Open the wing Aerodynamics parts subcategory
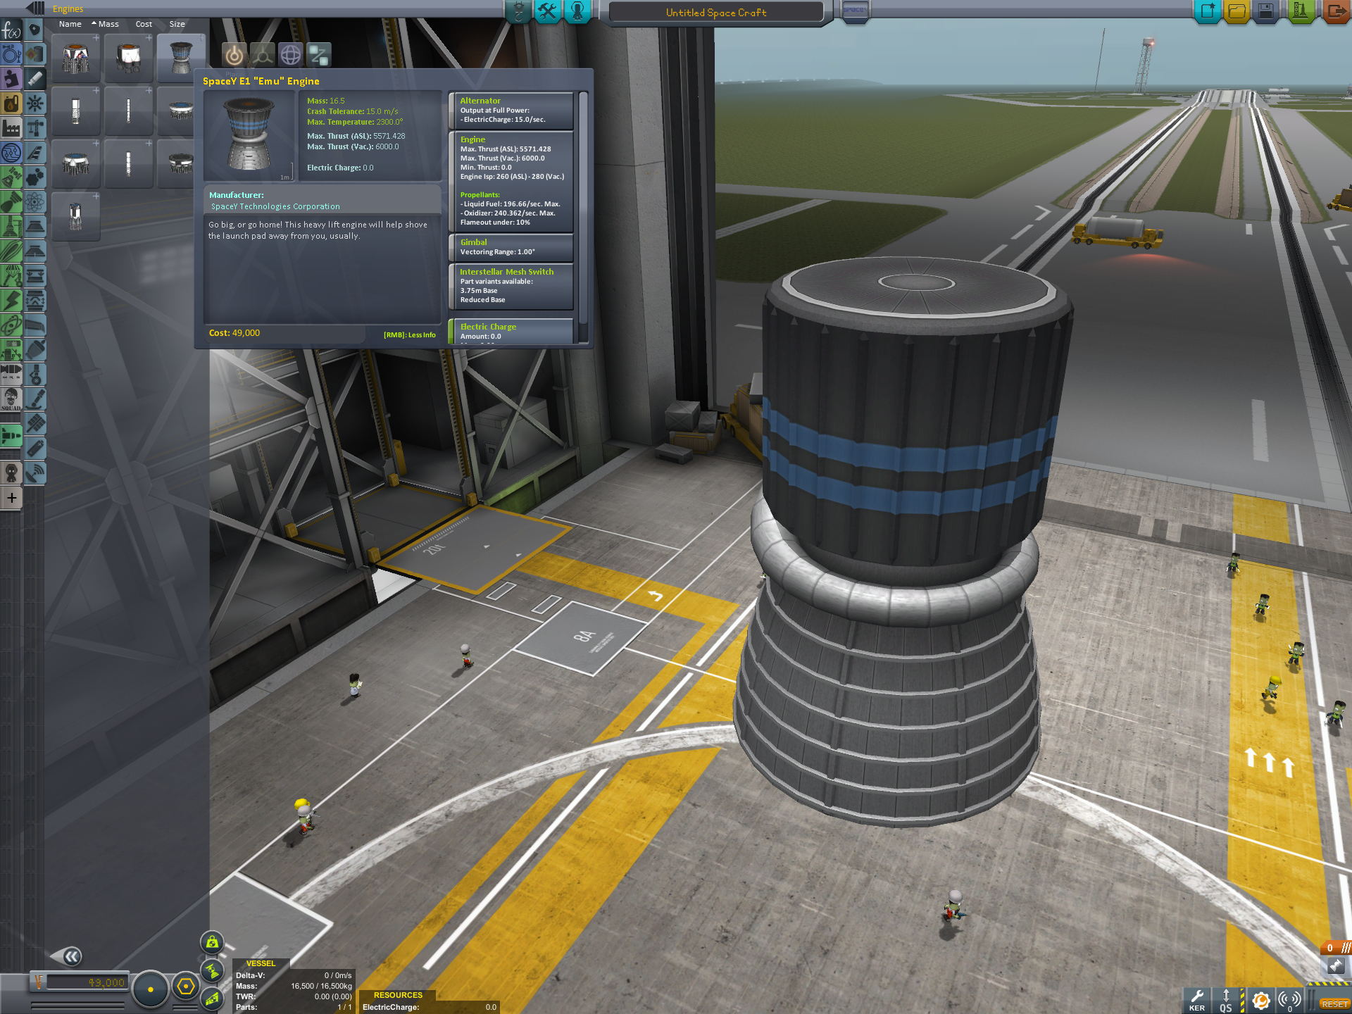 click(35, 152)
